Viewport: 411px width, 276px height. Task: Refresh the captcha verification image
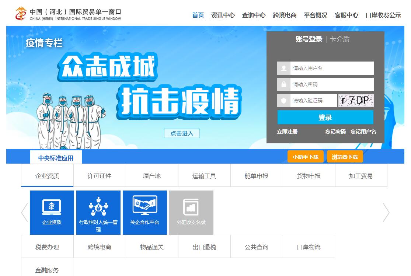pyautogui.click(x=356, y=101)
